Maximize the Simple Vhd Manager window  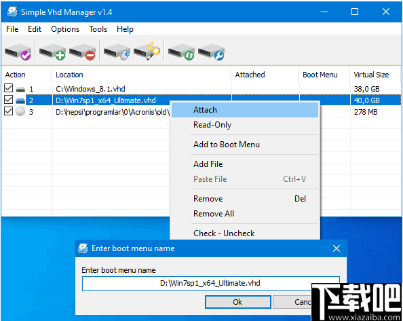[355, 12]
